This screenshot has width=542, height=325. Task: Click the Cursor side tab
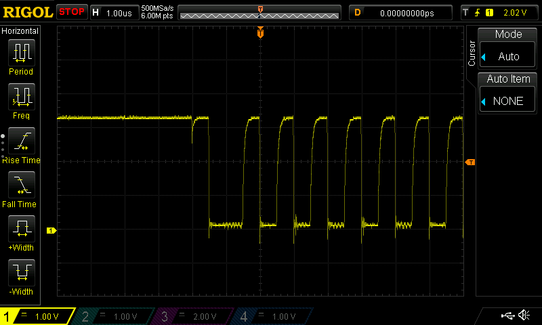[472, 53]
